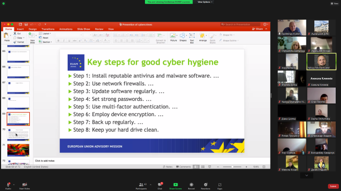
Task: Switch to Slide Sorter view
Action: click(203, 167)
